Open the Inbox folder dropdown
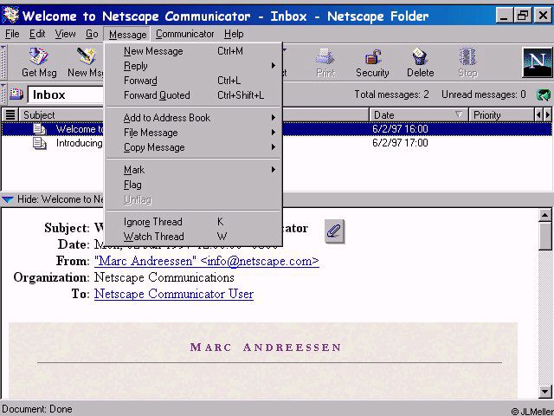The width and height of the screenshot is (554, 416). [66, 94]
